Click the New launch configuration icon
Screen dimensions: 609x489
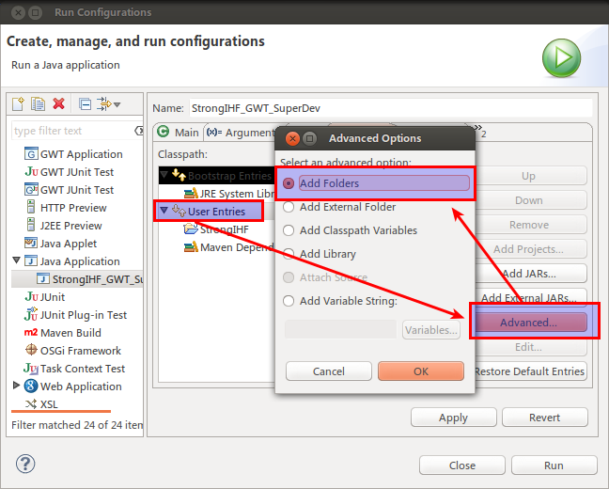tap(18, 104)
